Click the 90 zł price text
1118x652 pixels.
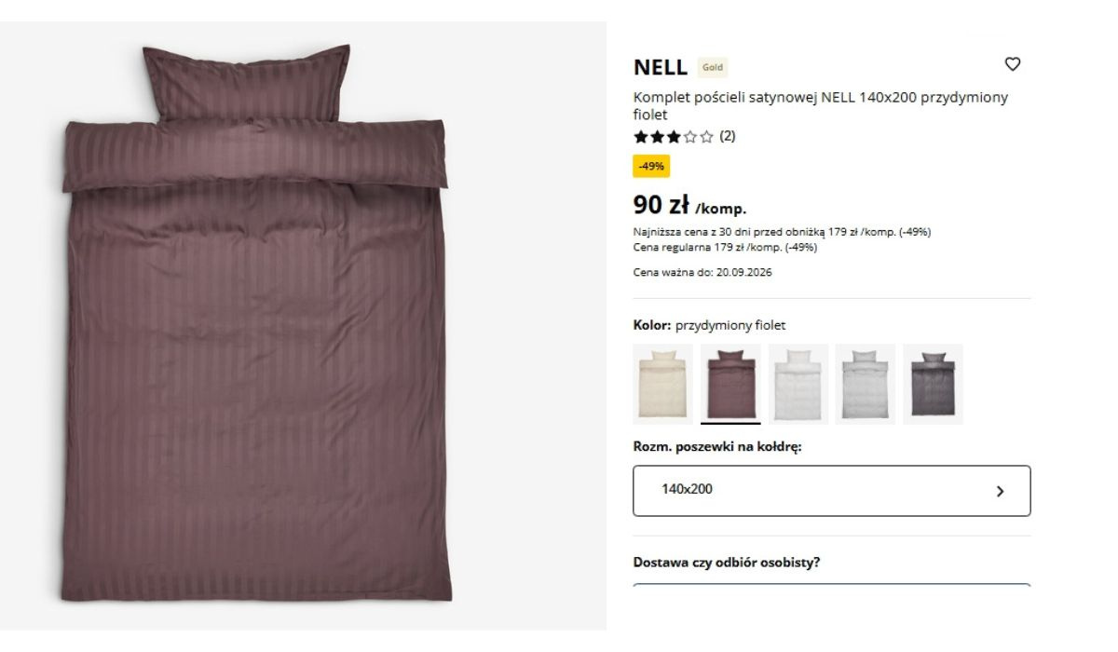[661, 205]
